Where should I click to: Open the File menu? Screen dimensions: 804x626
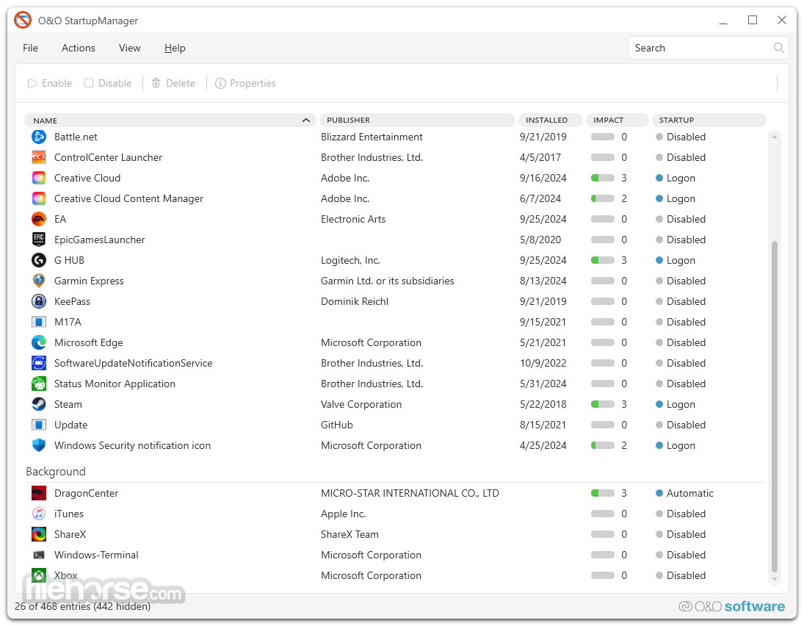pos(30,48)
